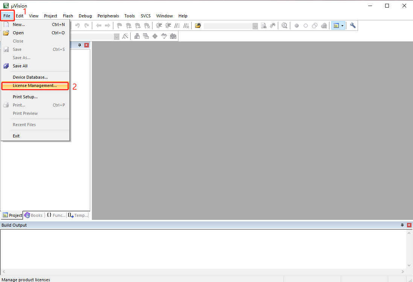Select Device Database... menu entry
The width and height of the screenshot is (413, 282).
point(35,77)
